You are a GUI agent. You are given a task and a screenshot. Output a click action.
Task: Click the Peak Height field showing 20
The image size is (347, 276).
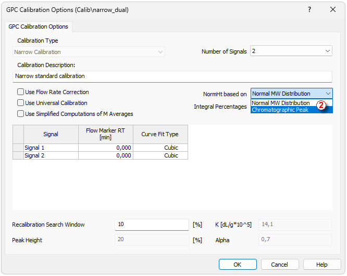tap(152, 240)
